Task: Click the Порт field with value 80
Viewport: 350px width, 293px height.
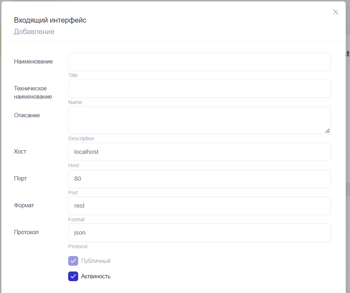Action: [199, 179]
